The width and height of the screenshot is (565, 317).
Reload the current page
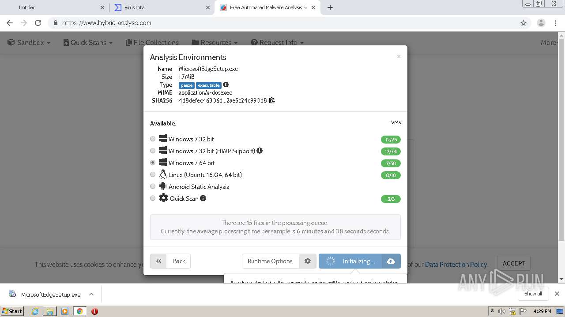(x=38, y=23)
